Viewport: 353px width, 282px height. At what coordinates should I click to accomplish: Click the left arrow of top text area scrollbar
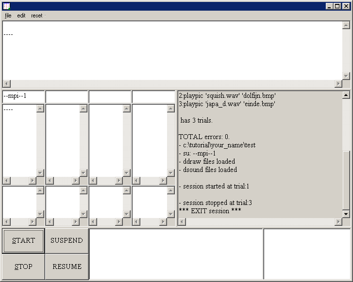click(x=7, y=84)
